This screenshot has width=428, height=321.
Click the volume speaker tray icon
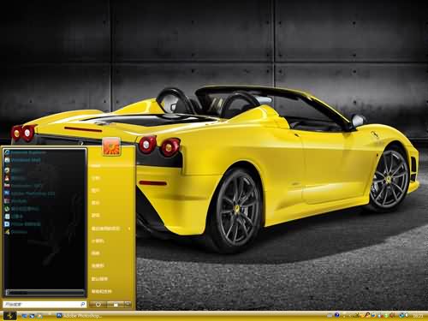coord(406,315)
